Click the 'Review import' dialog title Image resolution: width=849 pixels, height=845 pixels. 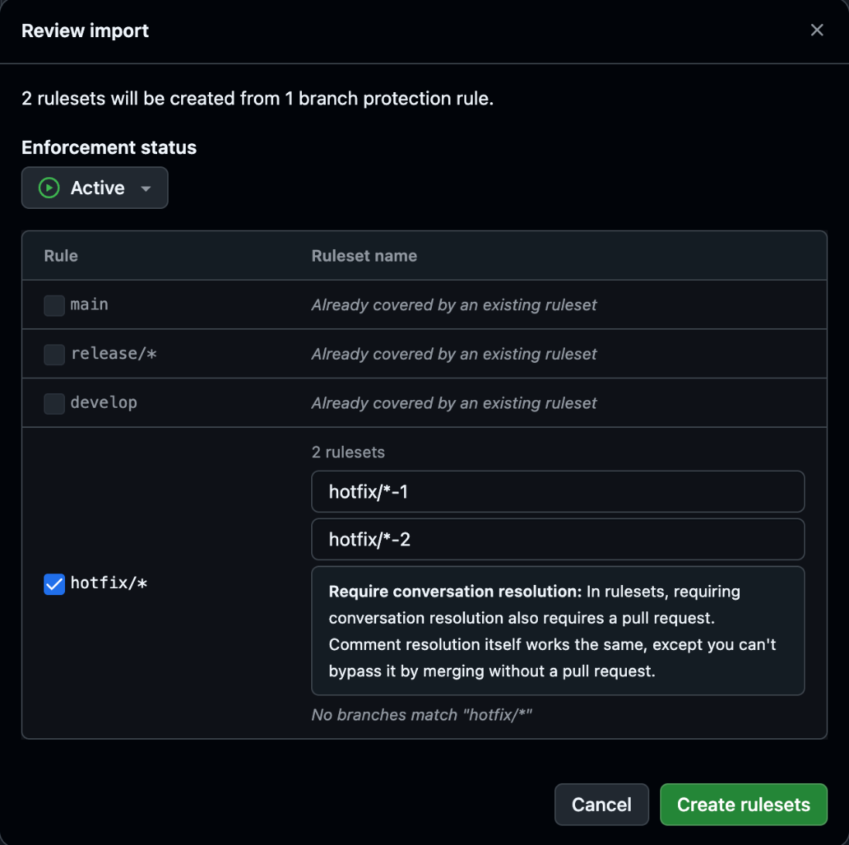(85, 31)
